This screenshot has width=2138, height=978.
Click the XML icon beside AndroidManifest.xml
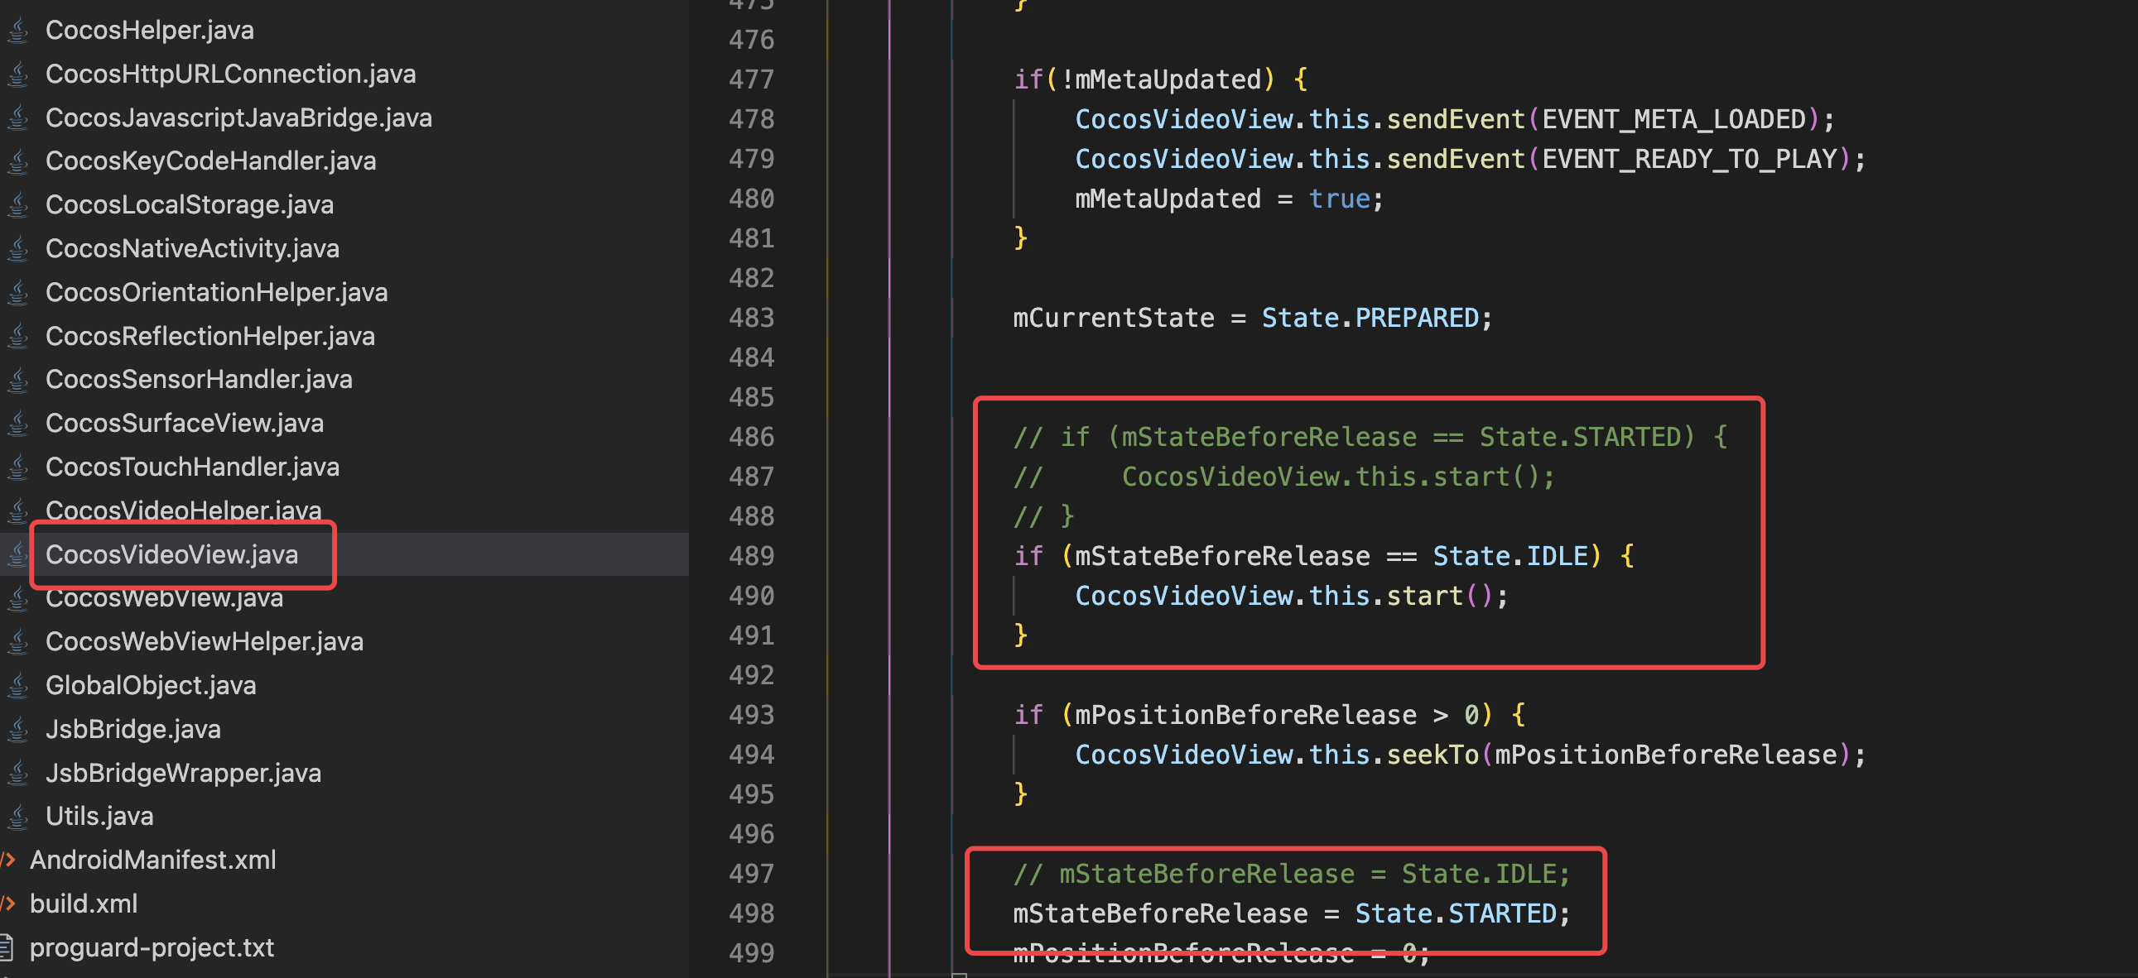[x=8, y=861]
